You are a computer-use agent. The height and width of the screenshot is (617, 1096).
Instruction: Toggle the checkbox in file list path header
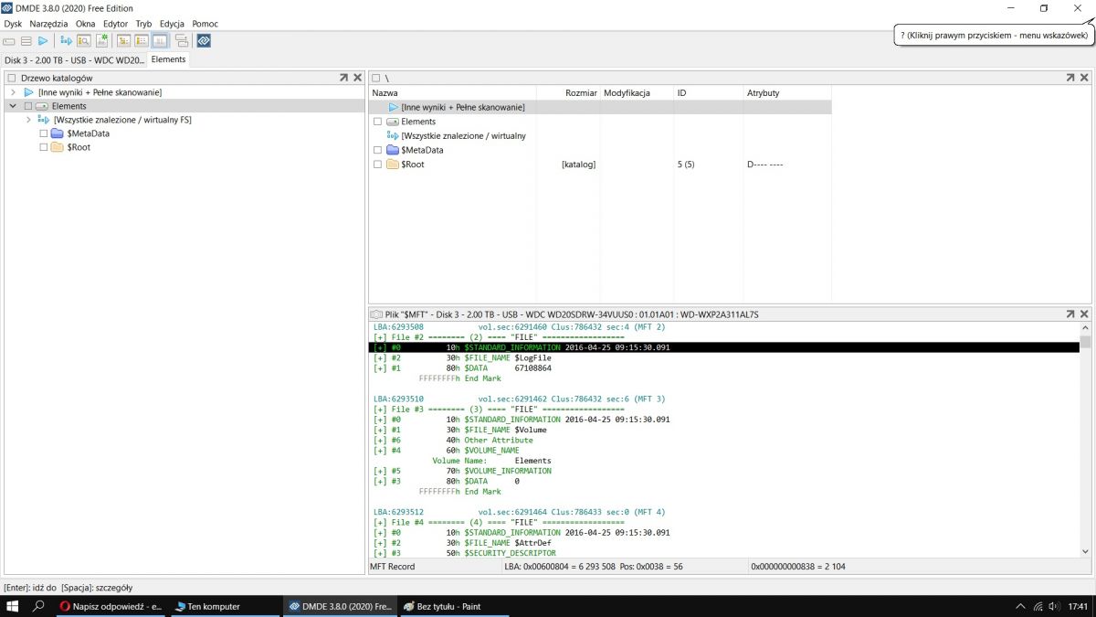376,79
